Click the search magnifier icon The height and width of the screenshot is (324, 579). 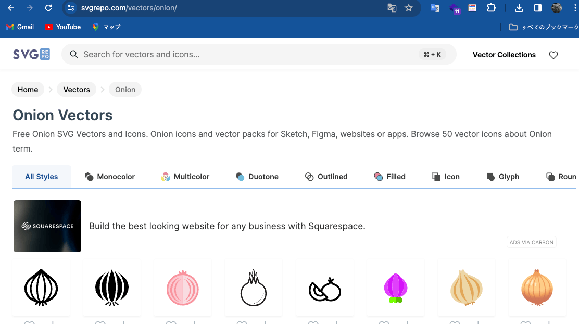coord(74,54)
